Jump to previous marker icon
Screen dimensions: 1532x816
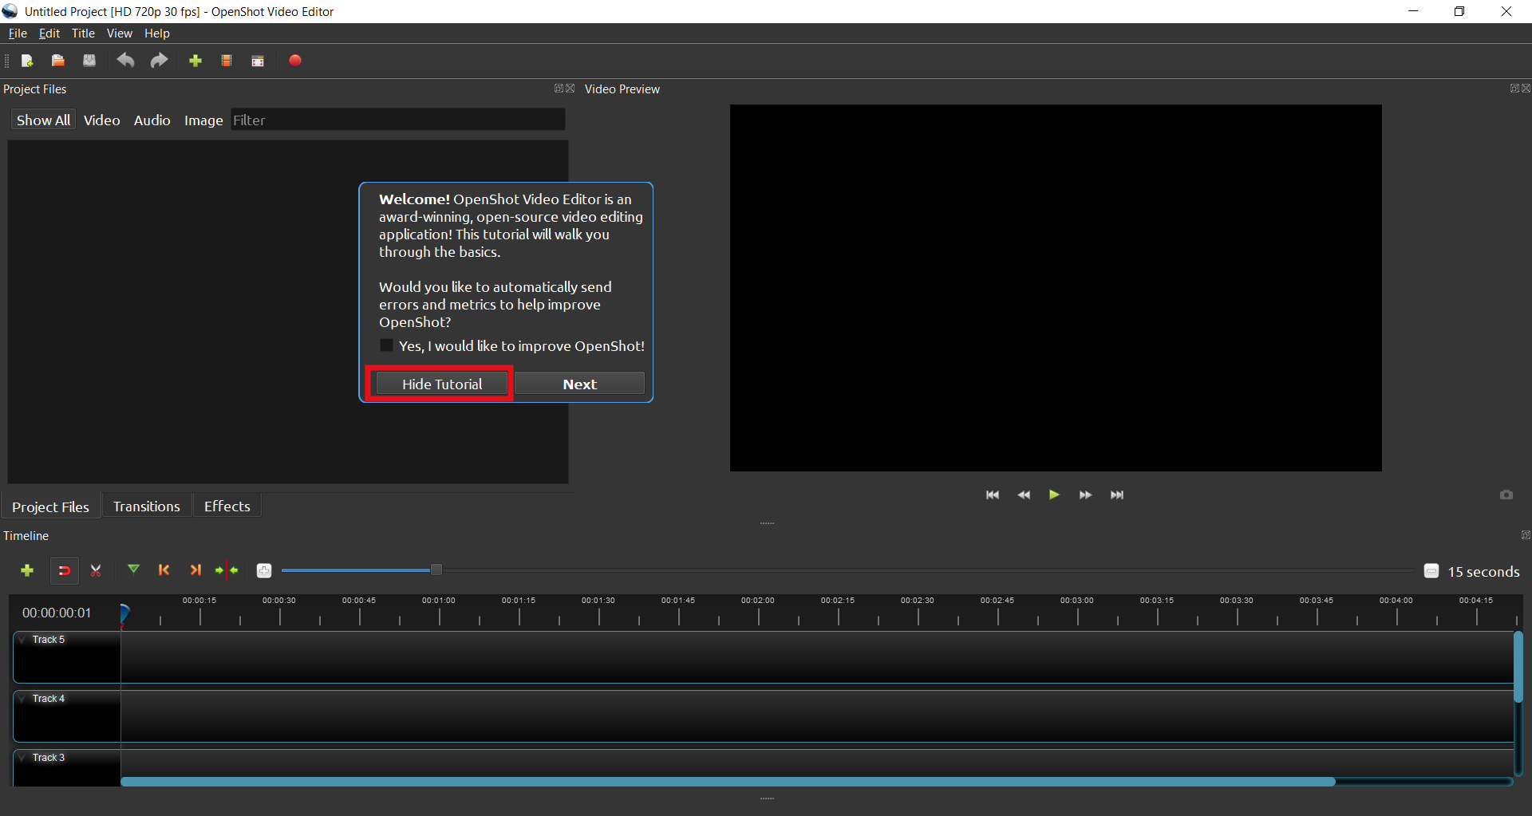(x=164, y=570)
